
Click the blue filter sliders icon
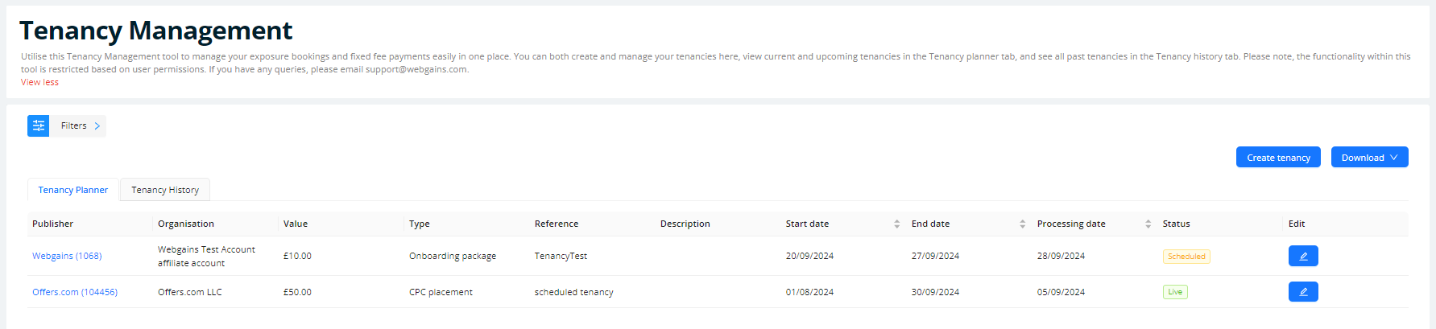coord(38,125)
